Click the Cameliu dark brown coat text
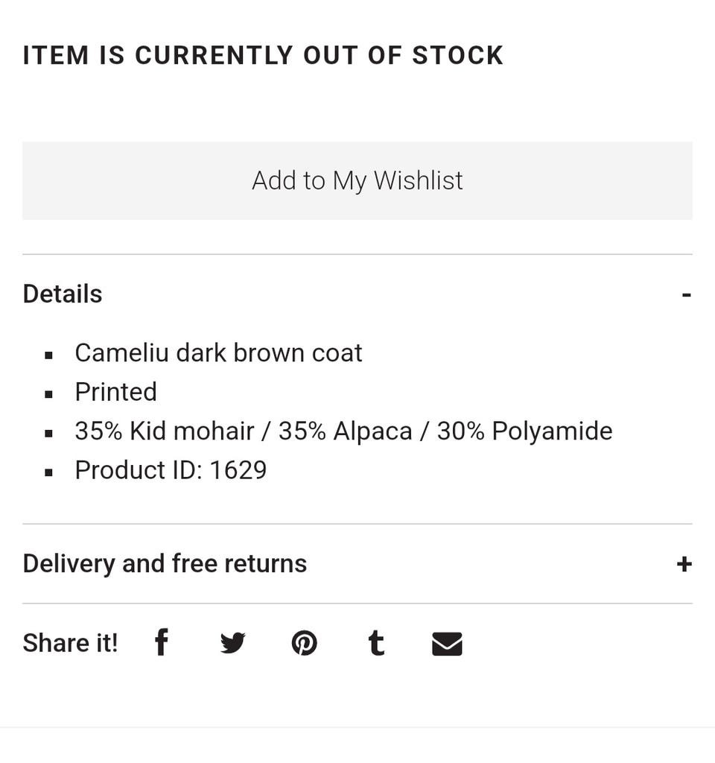The width and height of the screenshot is (715, 763). coord(218,352)
